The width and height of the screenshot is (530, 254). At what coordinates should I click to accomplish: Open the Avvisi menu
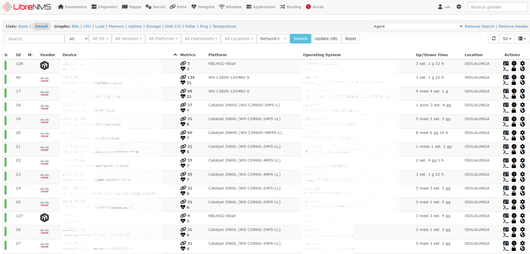315,7
